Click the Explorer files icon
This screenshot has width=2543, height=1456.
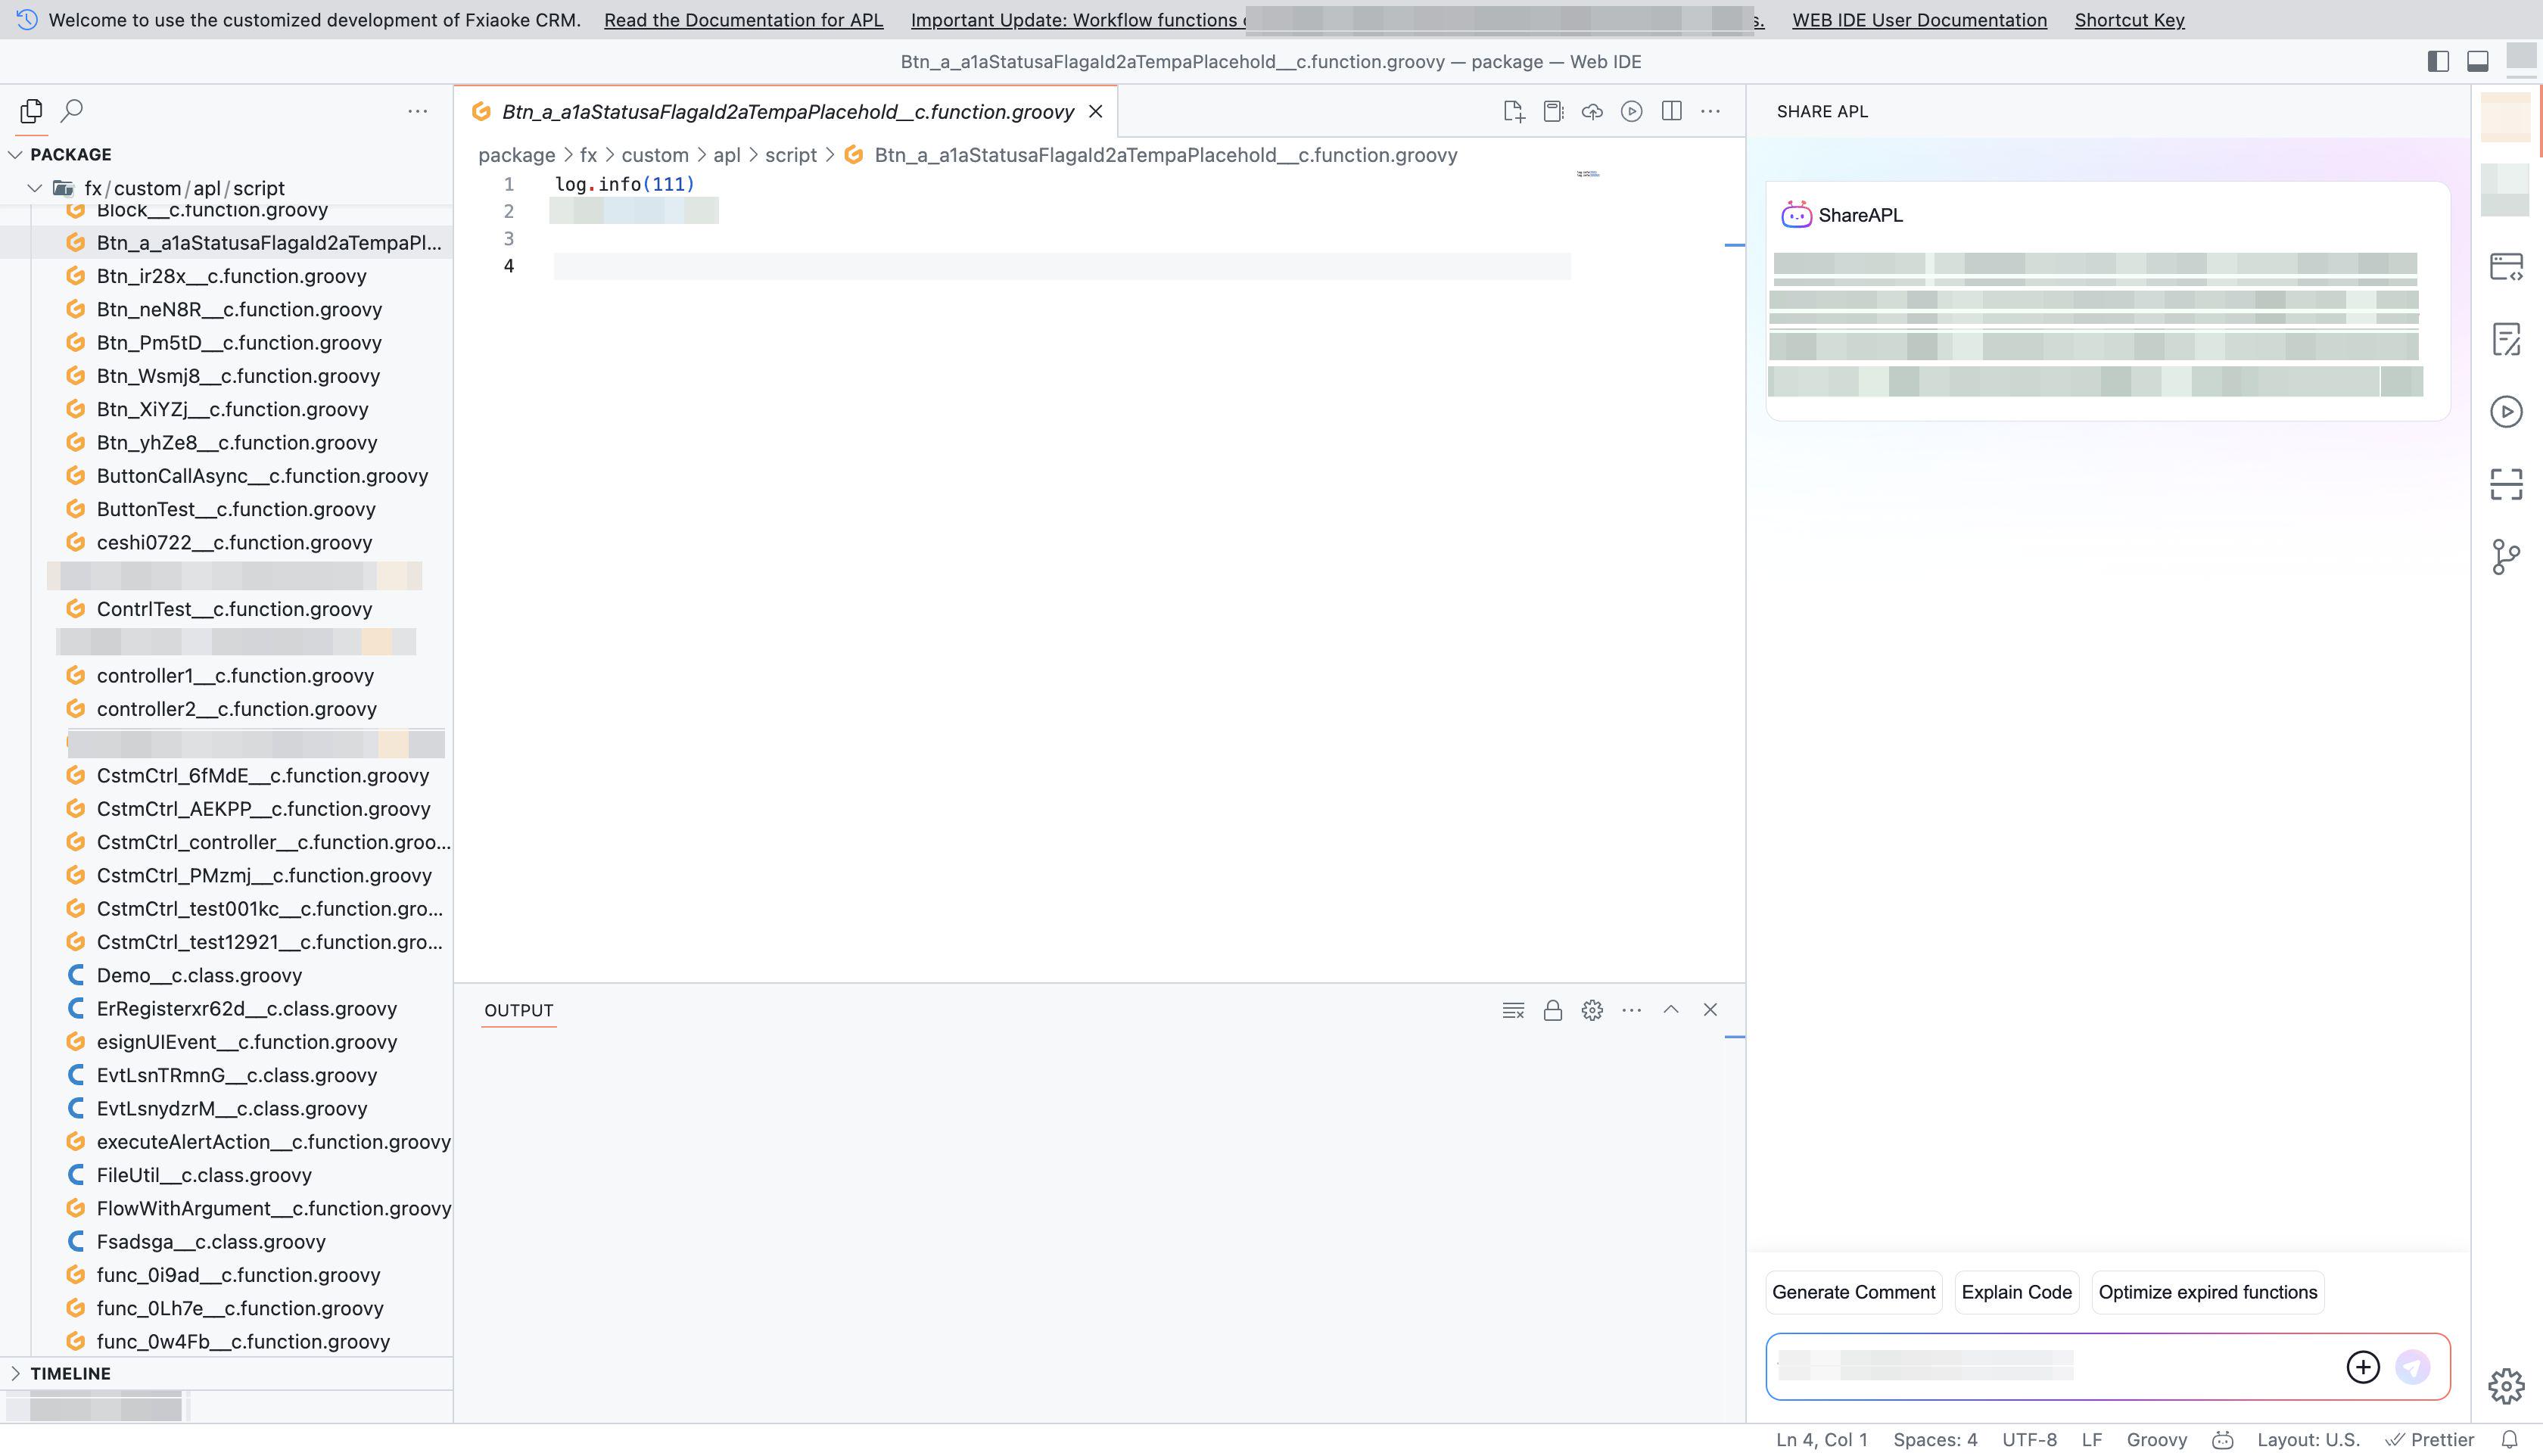coord(31,110)
